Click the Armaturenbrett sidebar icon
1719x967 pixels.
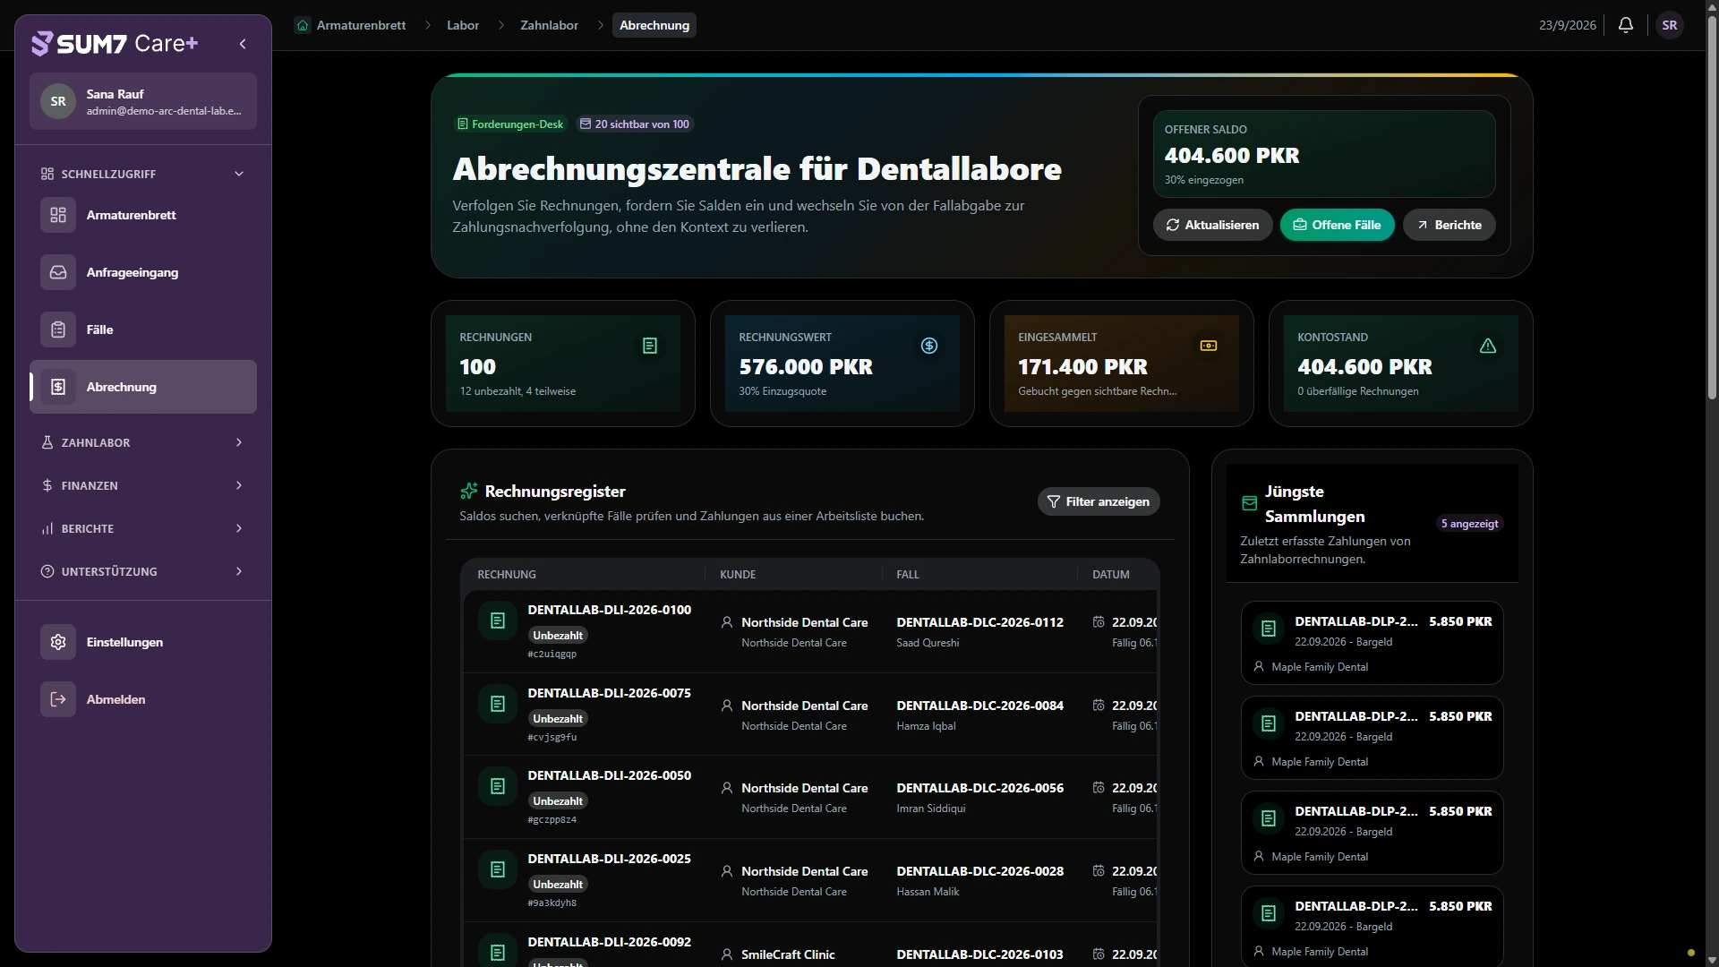(58, 215)
